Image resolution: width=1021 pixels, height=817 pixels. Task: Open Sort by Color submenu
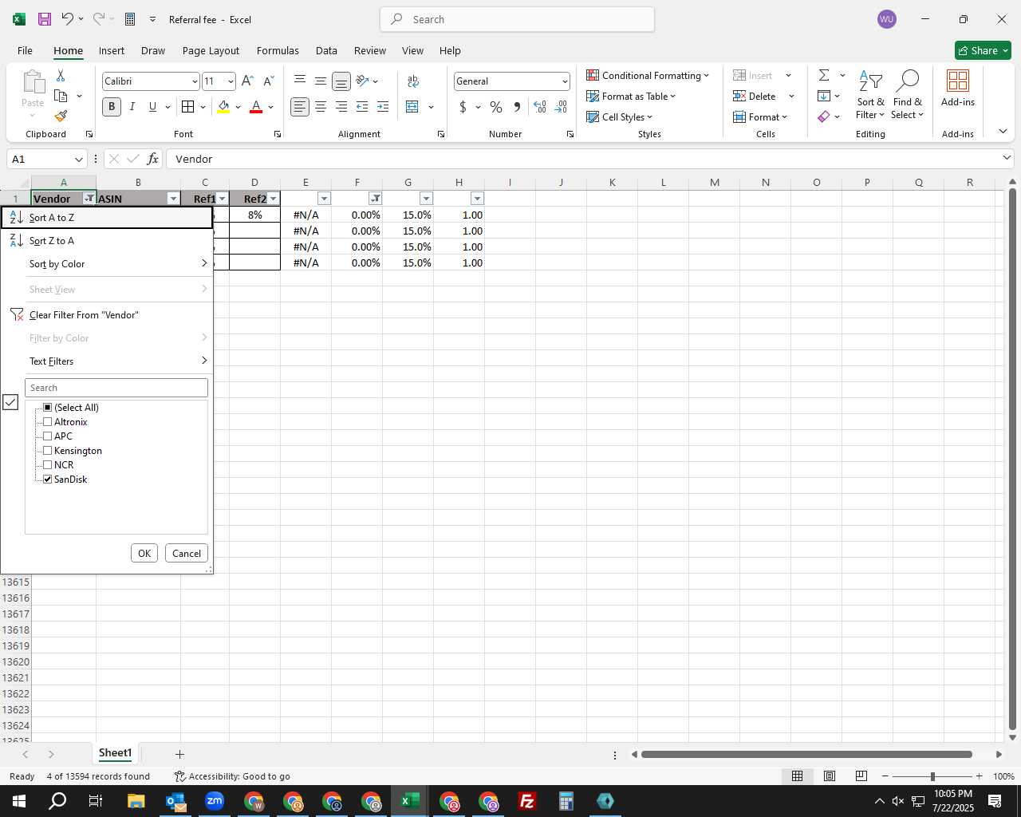point(107,263)
